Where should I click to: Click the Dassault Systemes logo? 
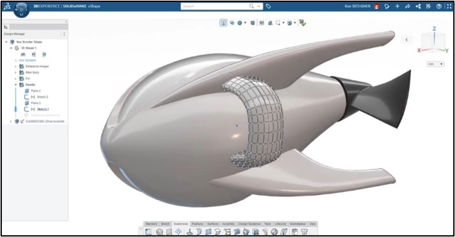[x=7, y=6]
